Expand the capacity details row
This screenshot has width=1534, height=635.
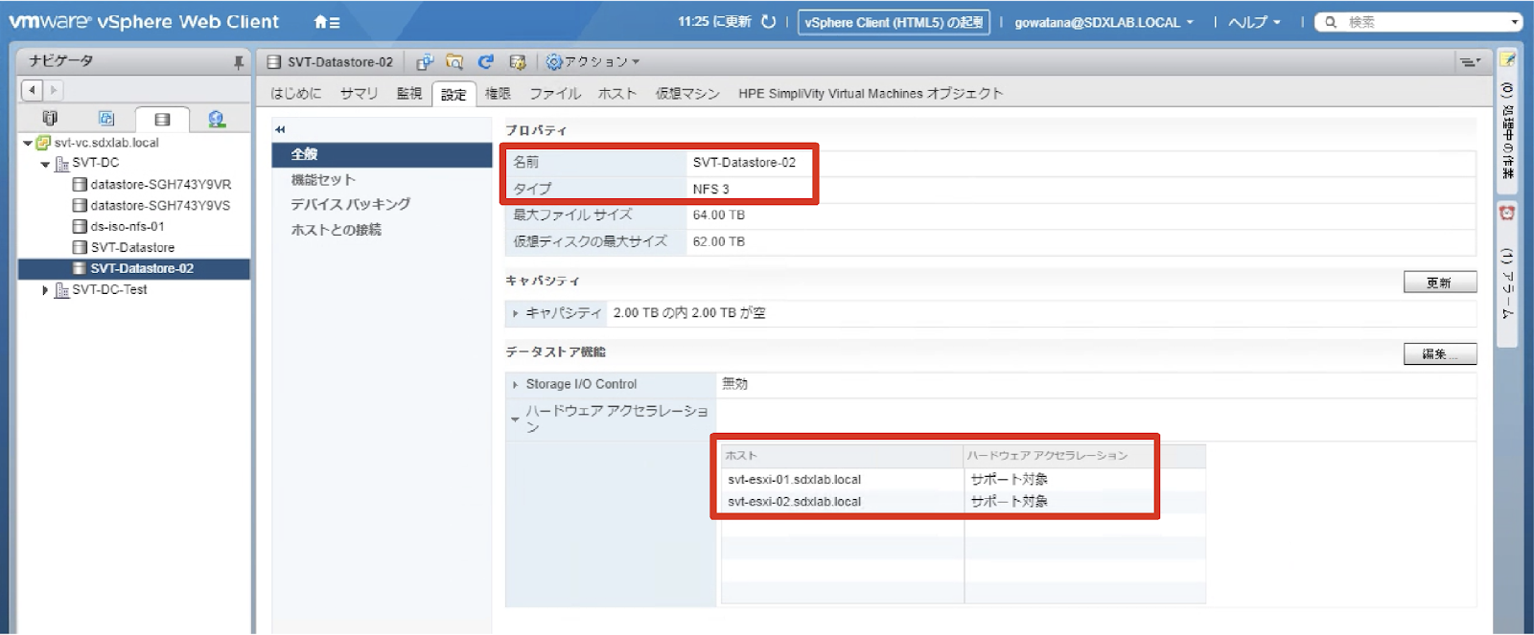click(516, 313)
